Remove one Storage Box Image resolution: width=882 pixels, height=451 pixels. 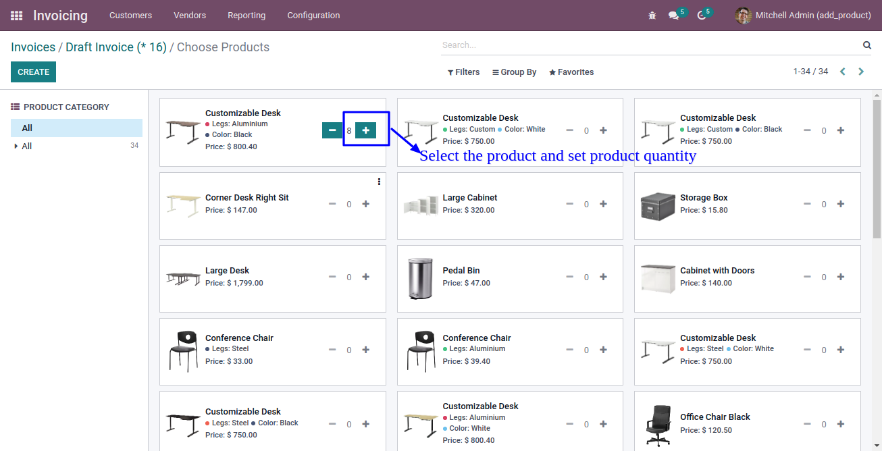click(807, 204)
